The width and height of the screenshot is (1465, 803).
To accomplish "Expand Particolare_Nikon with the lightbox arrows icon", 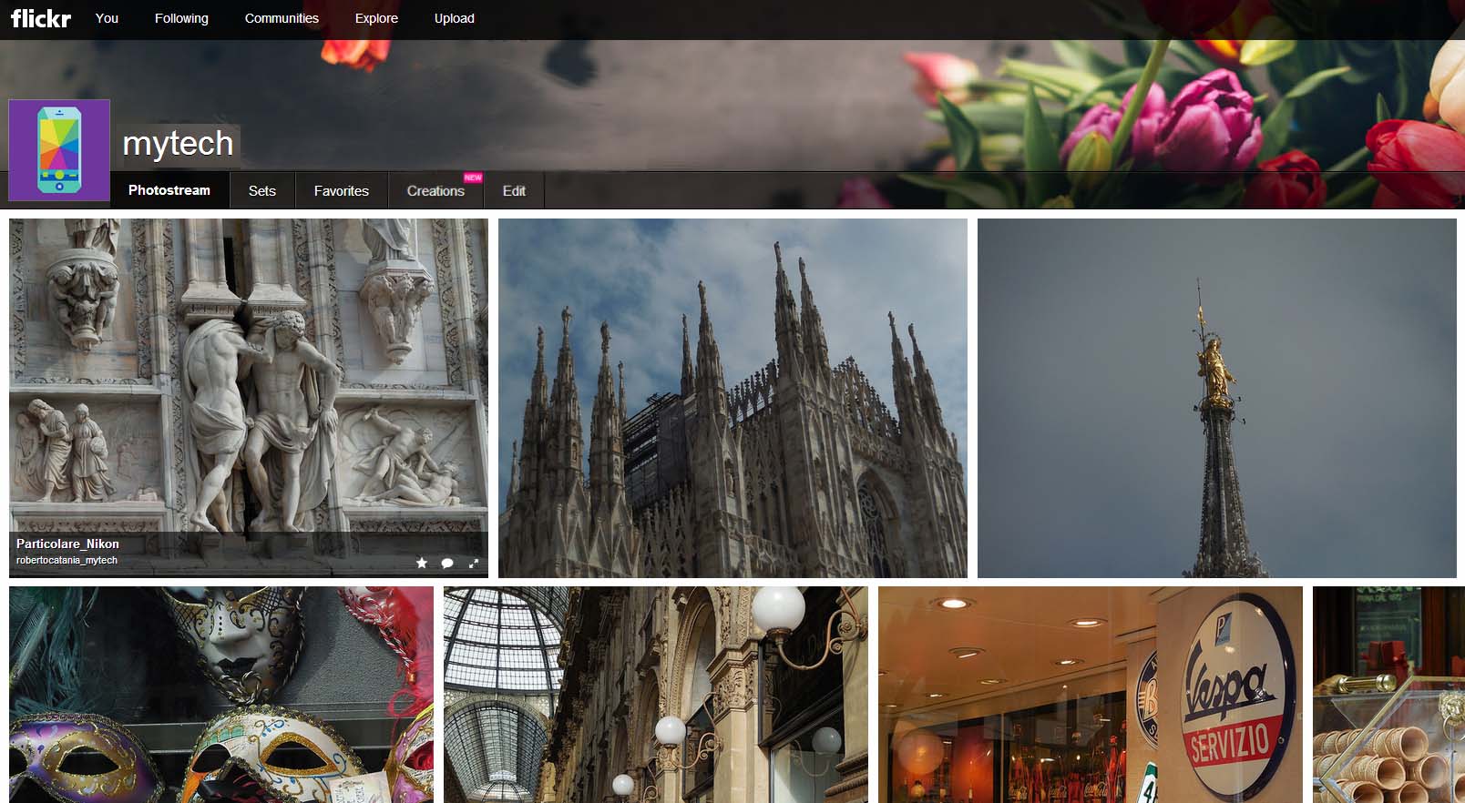I will click(473, 563).
